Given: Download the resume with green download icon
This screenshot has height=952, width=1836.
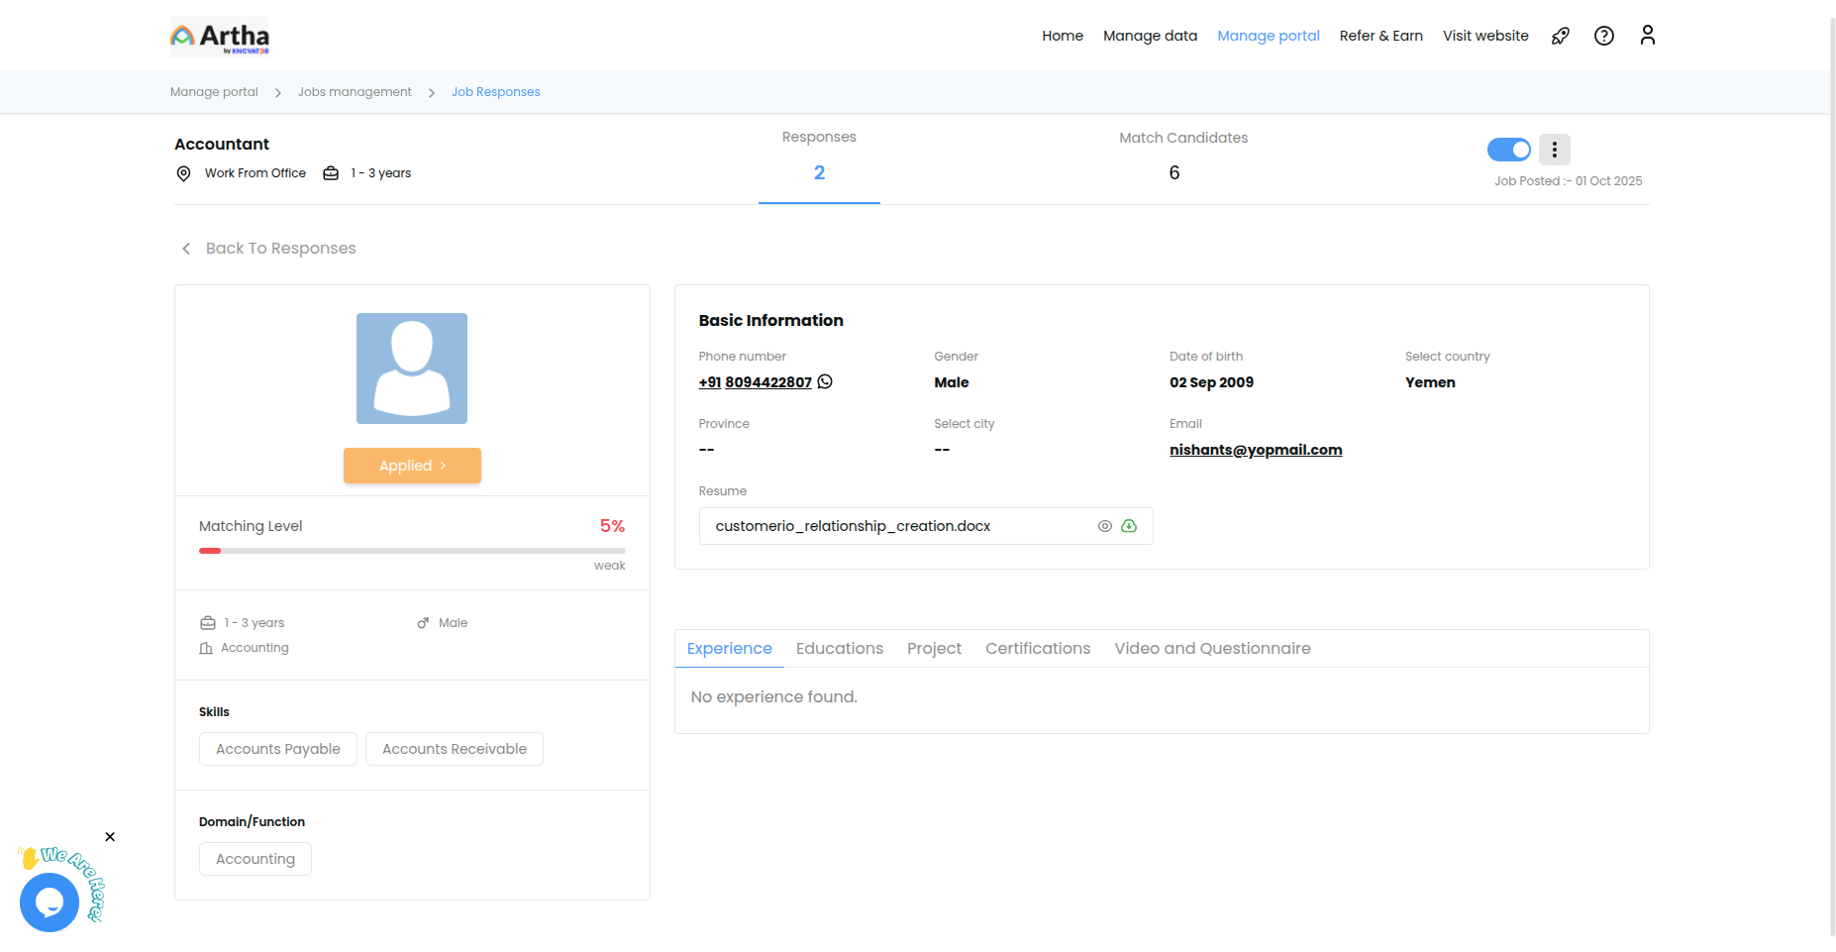Looking at the screenshot, I should [1129, 526].
